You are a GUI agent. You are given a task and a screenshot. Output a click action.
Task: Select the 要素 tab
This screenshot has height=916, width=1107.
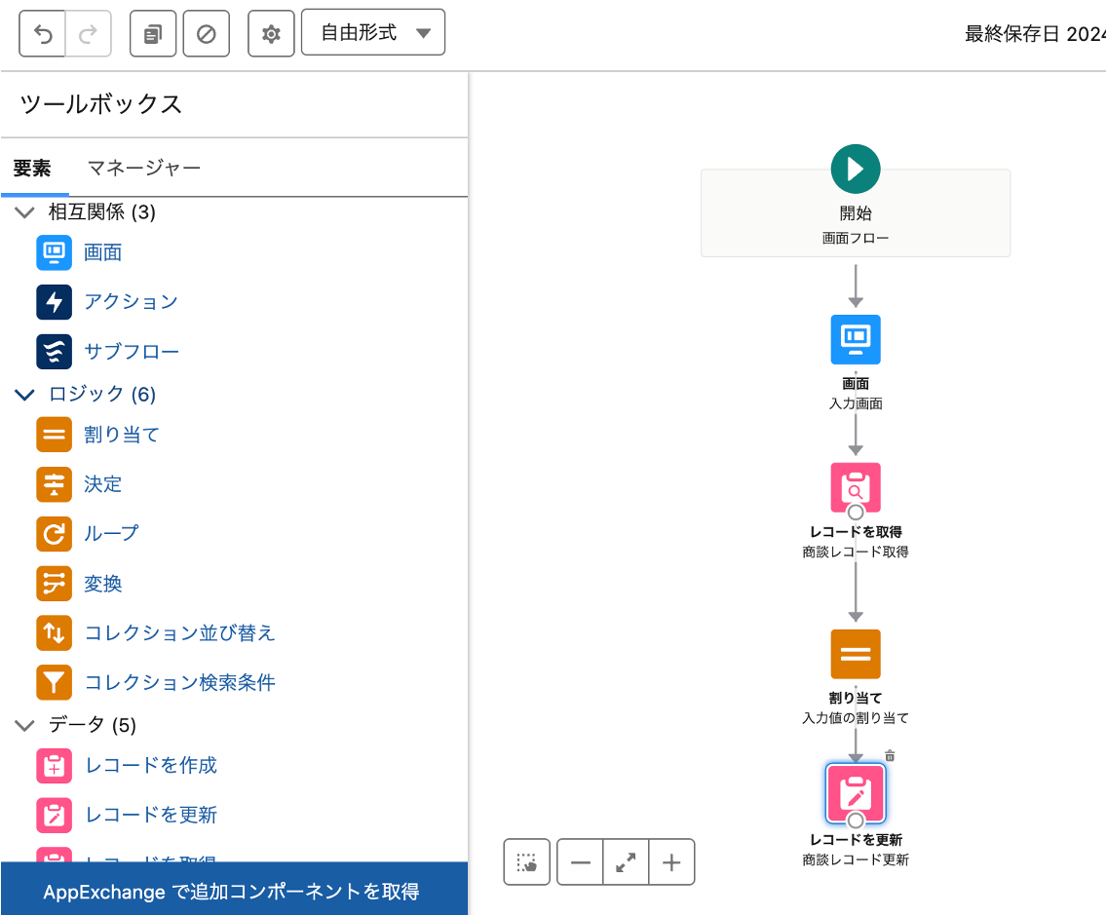(x=32, y=169)
